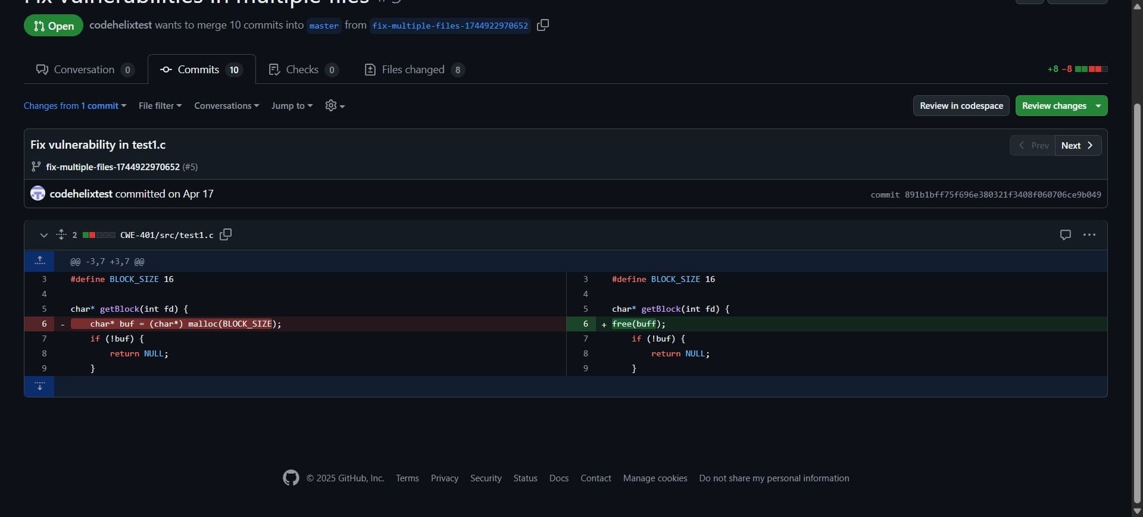Click Do not share my personal information
This screenshot has height=517, width=1143.
point(774,478)
